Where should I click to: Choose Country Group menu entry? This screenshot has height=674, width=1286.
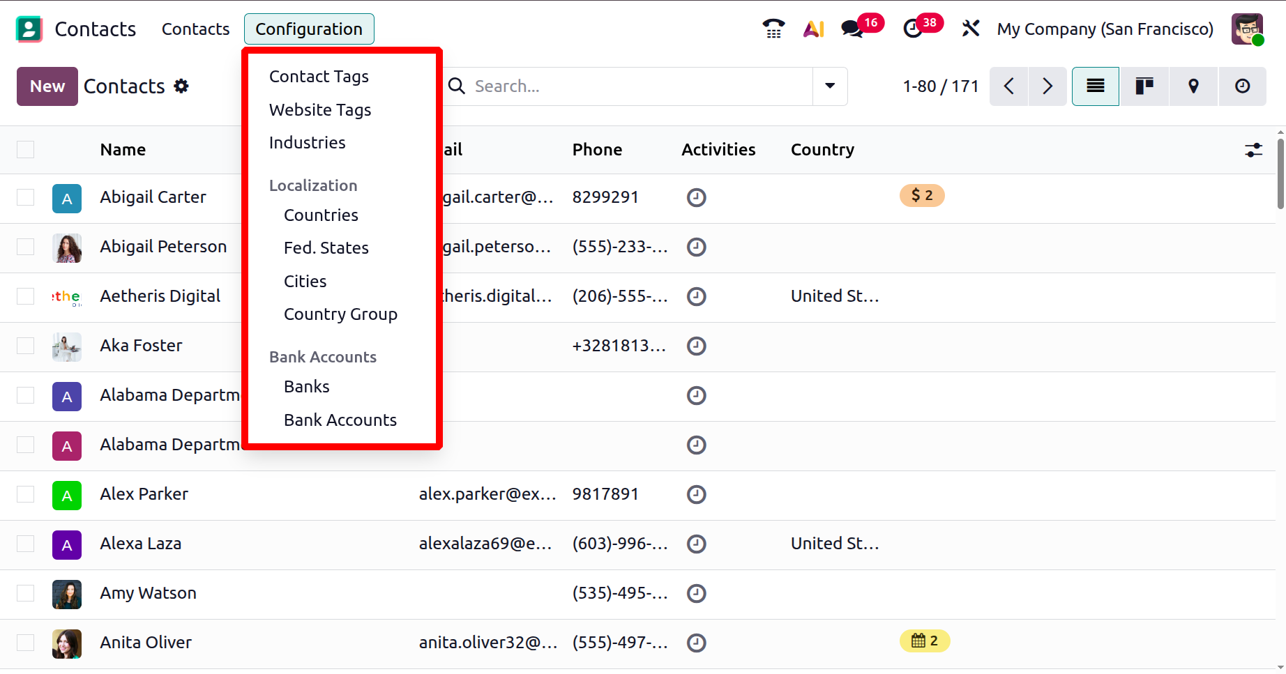pos(340,314)
